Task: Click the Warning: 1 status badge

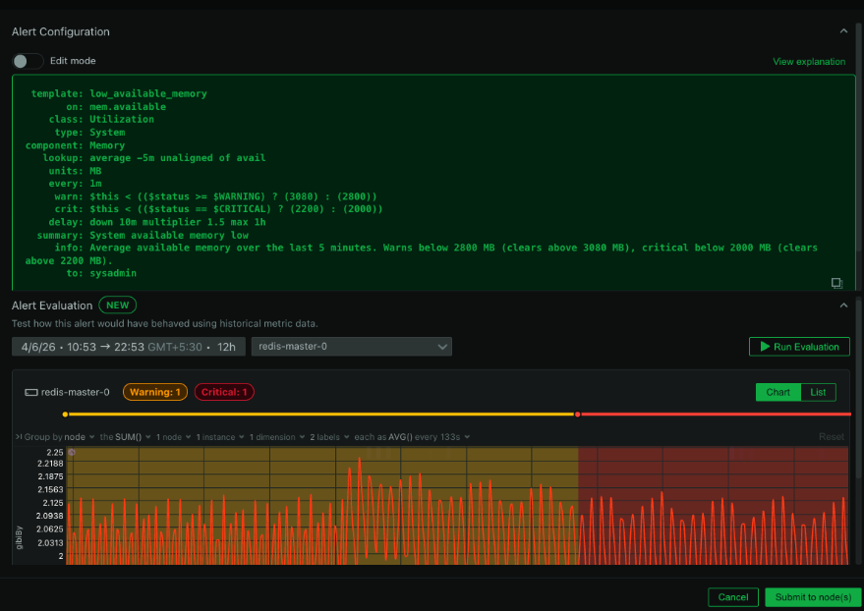Action: 154,392
